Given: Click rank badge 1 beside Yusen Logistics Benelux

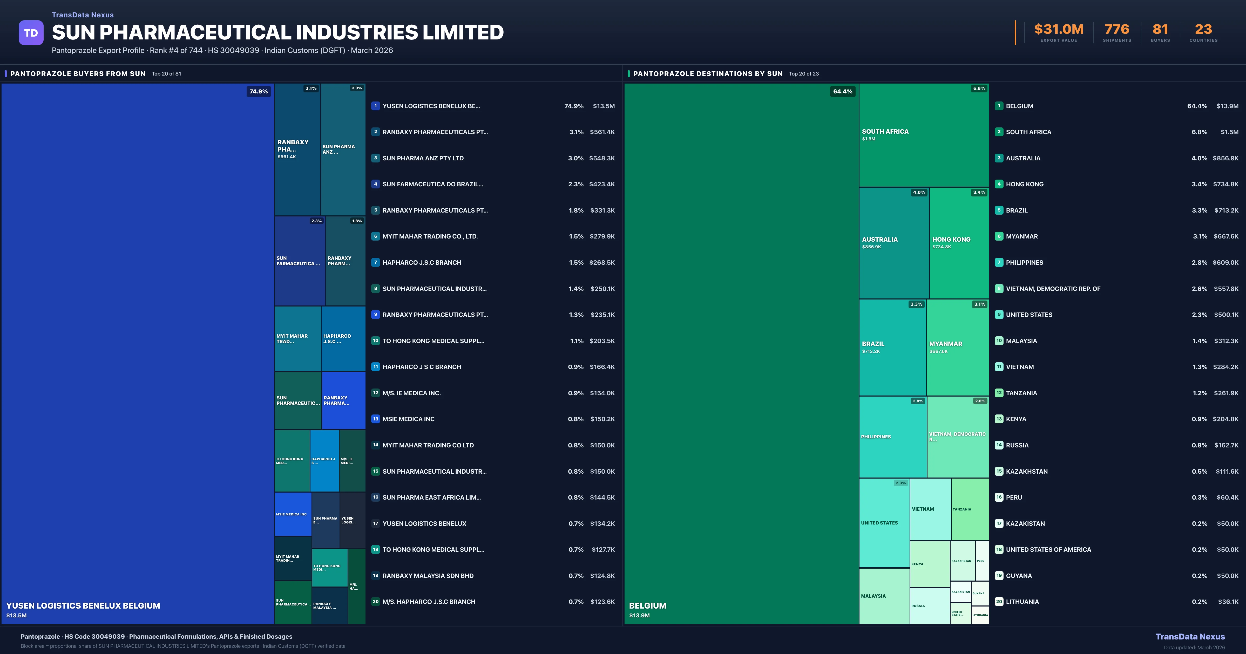Looking at the screenshot, I should (x=375, y=106).
